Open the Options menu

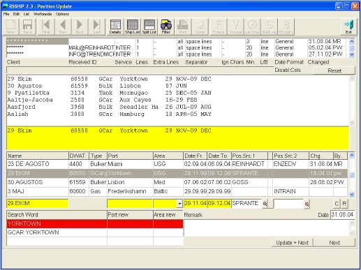pos(62,14)
